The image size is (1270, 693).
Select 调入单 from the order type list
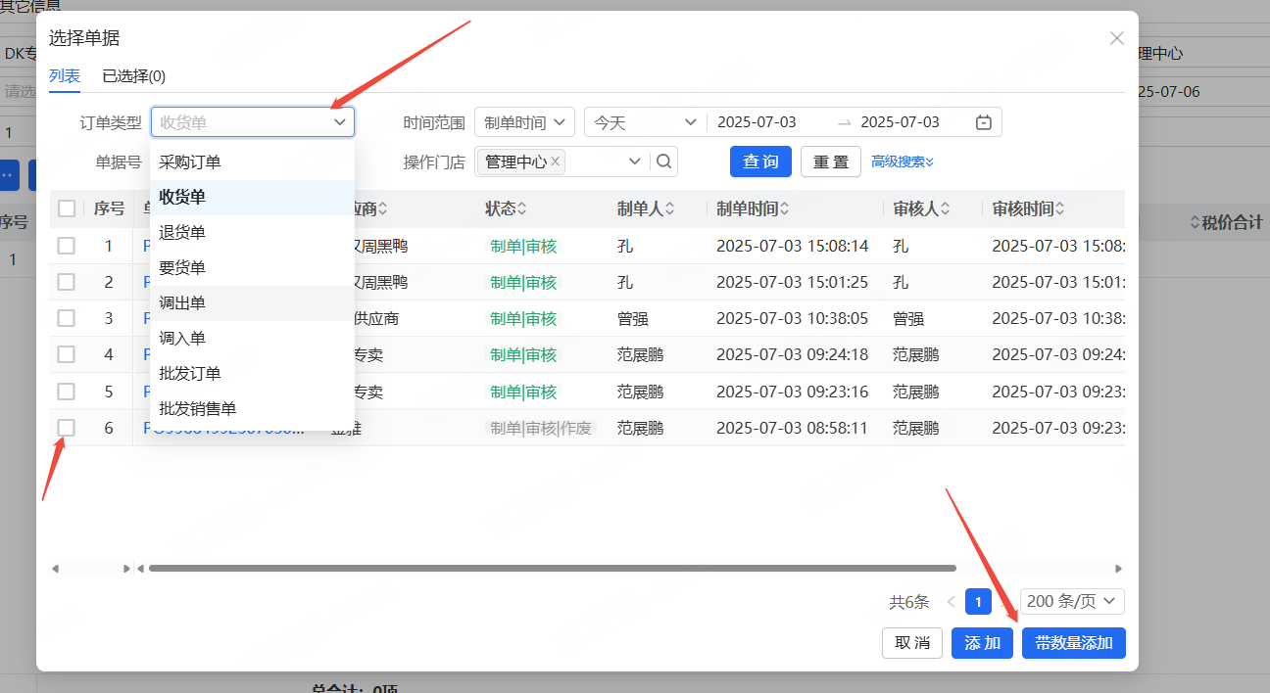click(252, 339)
